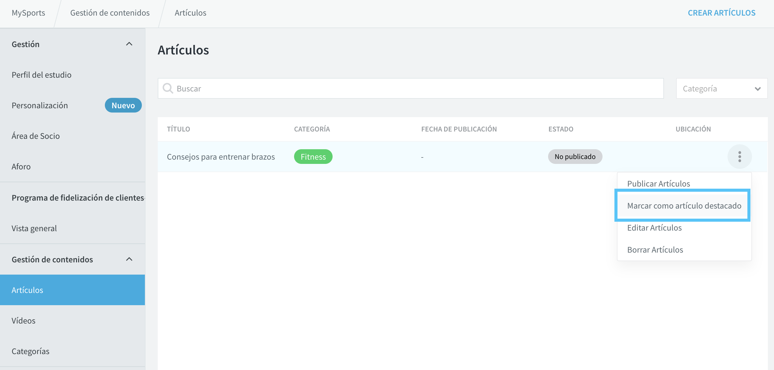Select Artículos in the sidebar

click(72, 290)
